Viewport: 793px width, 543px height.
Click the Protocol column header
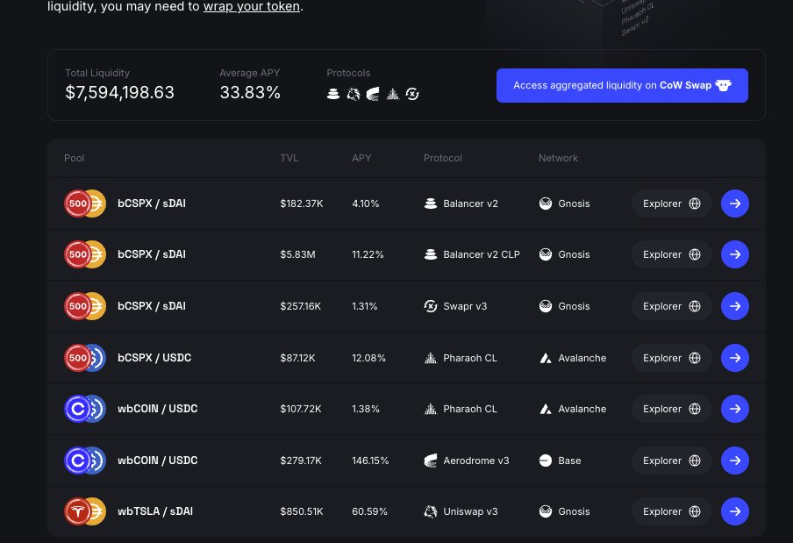[x=442, y=158]
